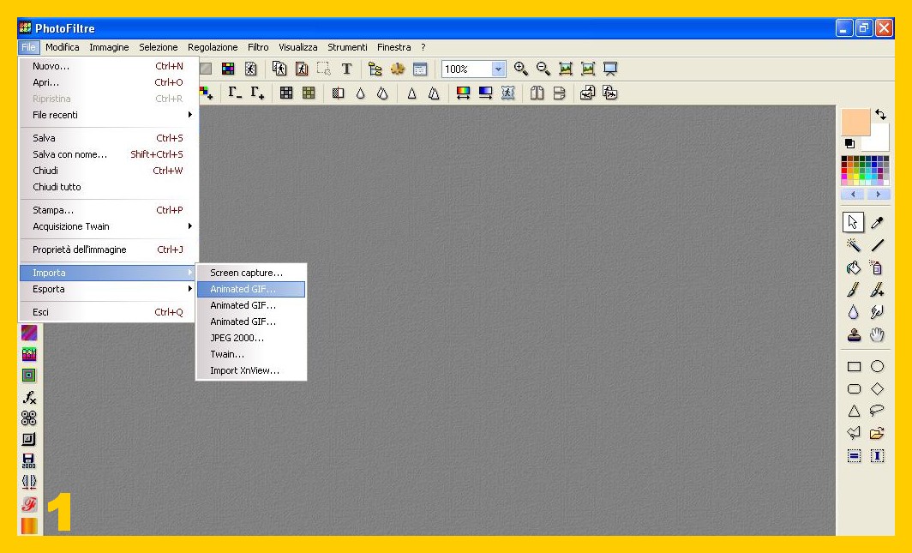Image resolution: width=912 pixels, height=553 pixels.
Task: Select the Lasso selection shape
Action: (x=877, y=411)
